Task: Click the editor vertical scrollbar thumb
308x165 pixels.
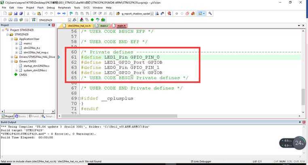Action: pos(304,97)
